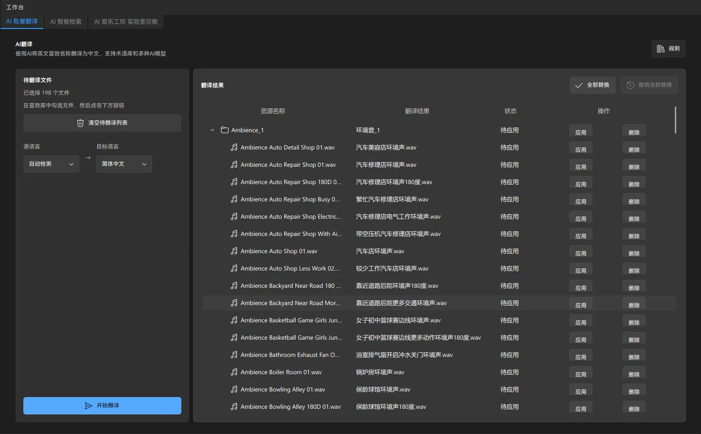The height and width of the screenshot is (434, 701).
Task: Delete the Ambience Bowling Alley 01.wav row
Action: coord(634,391)
